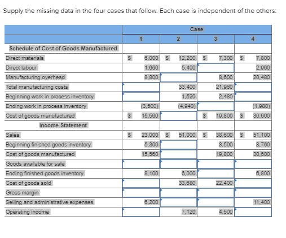
Task: Click Case 2 schedule Cost of goods manufactured input
Action: click(x=178, y=116)
